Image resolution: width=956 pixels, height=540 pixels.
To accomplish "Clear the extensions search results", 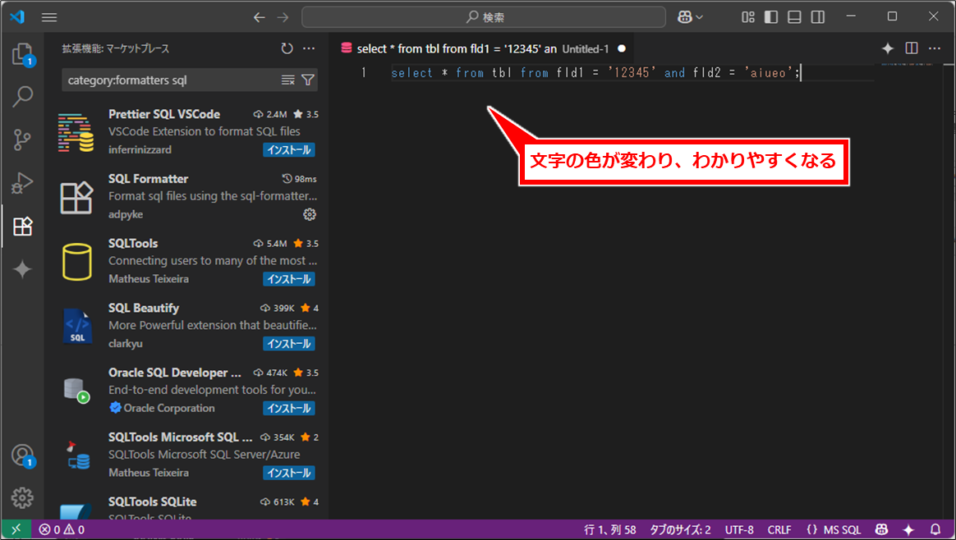I will coord(287,80).
